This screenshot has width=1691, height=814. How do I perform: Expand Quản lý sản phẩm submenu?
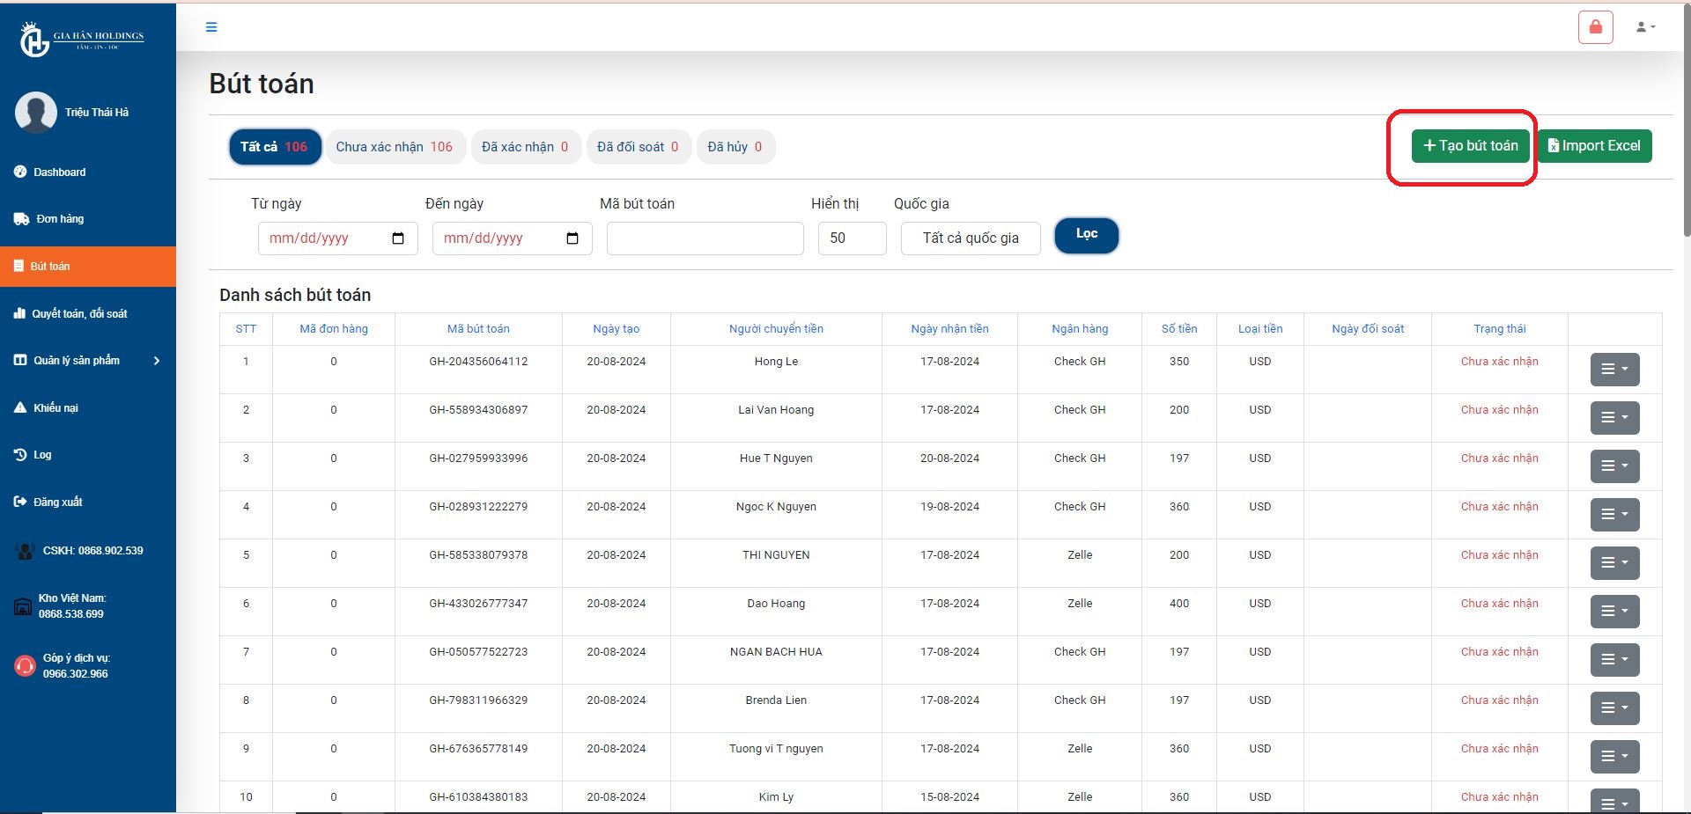86,361
